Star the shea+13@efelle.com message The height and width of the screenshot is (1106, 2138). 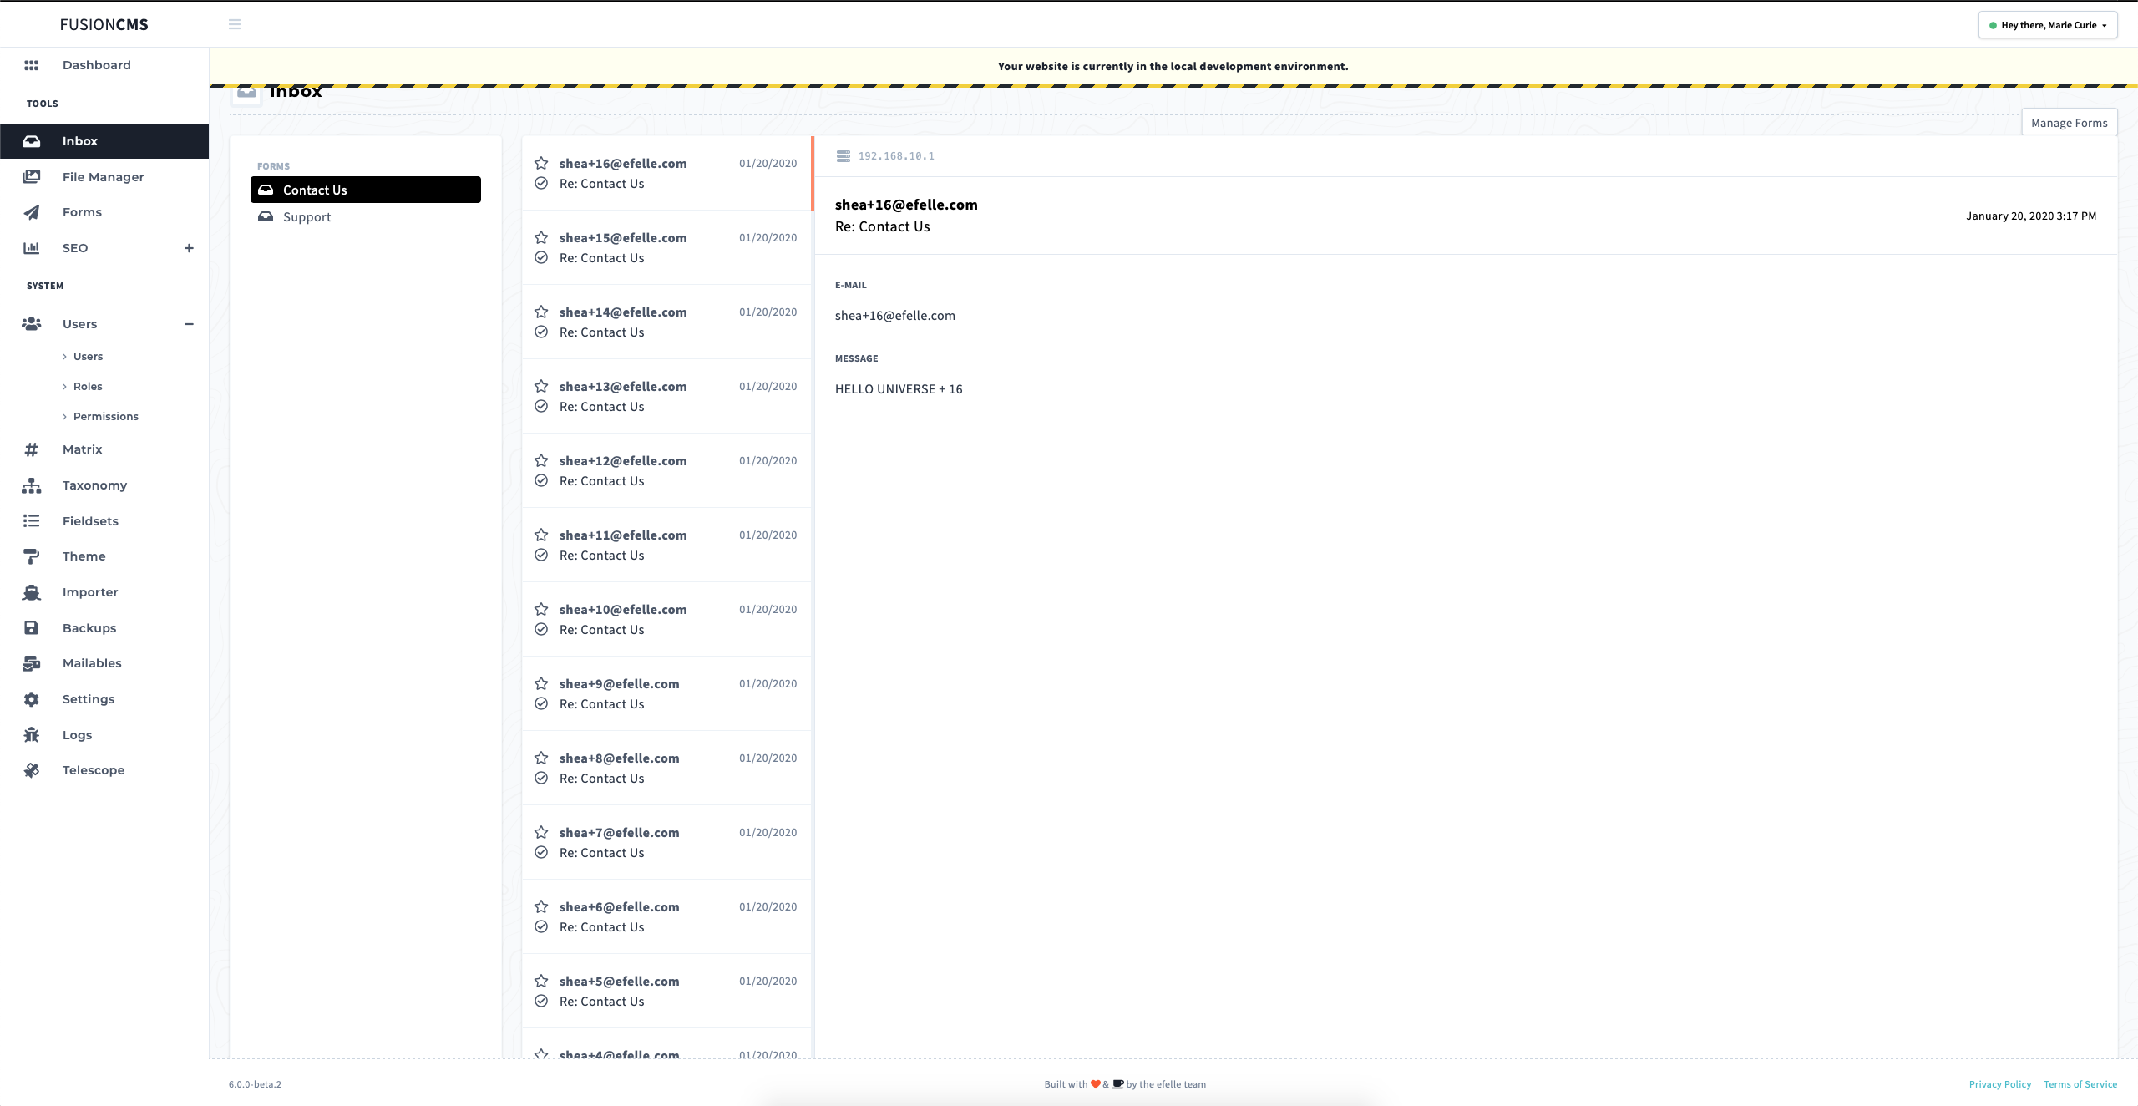pos(541,387)
